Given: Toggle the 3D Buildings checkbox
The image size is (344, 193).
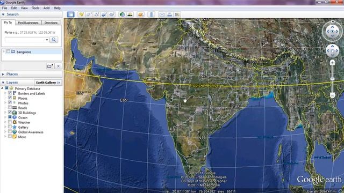Looking at the screenshot, I should (x=10, y=112).
